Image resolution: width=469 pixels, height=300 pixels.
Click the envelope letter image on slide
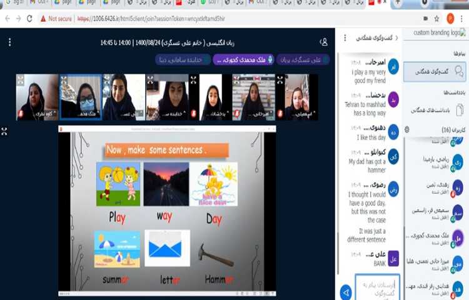167,248
